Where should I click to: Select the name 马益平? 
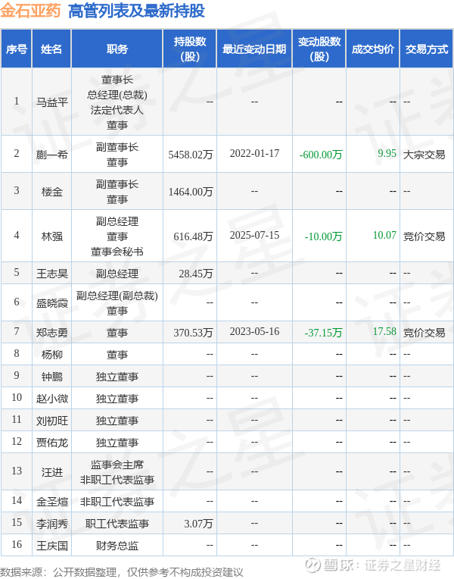51,102
